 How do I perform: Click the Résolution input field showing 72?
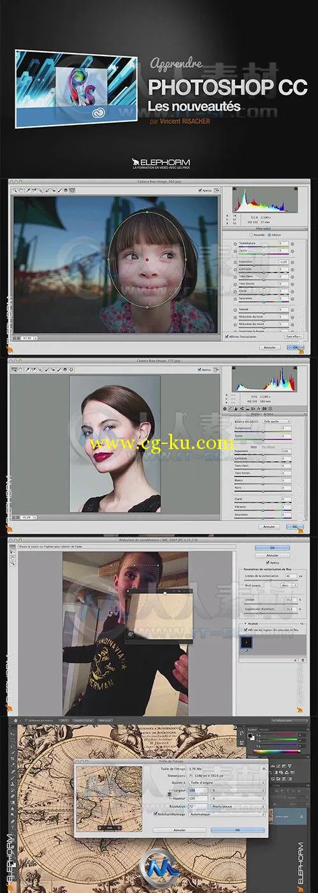click(x=198, y=806)
